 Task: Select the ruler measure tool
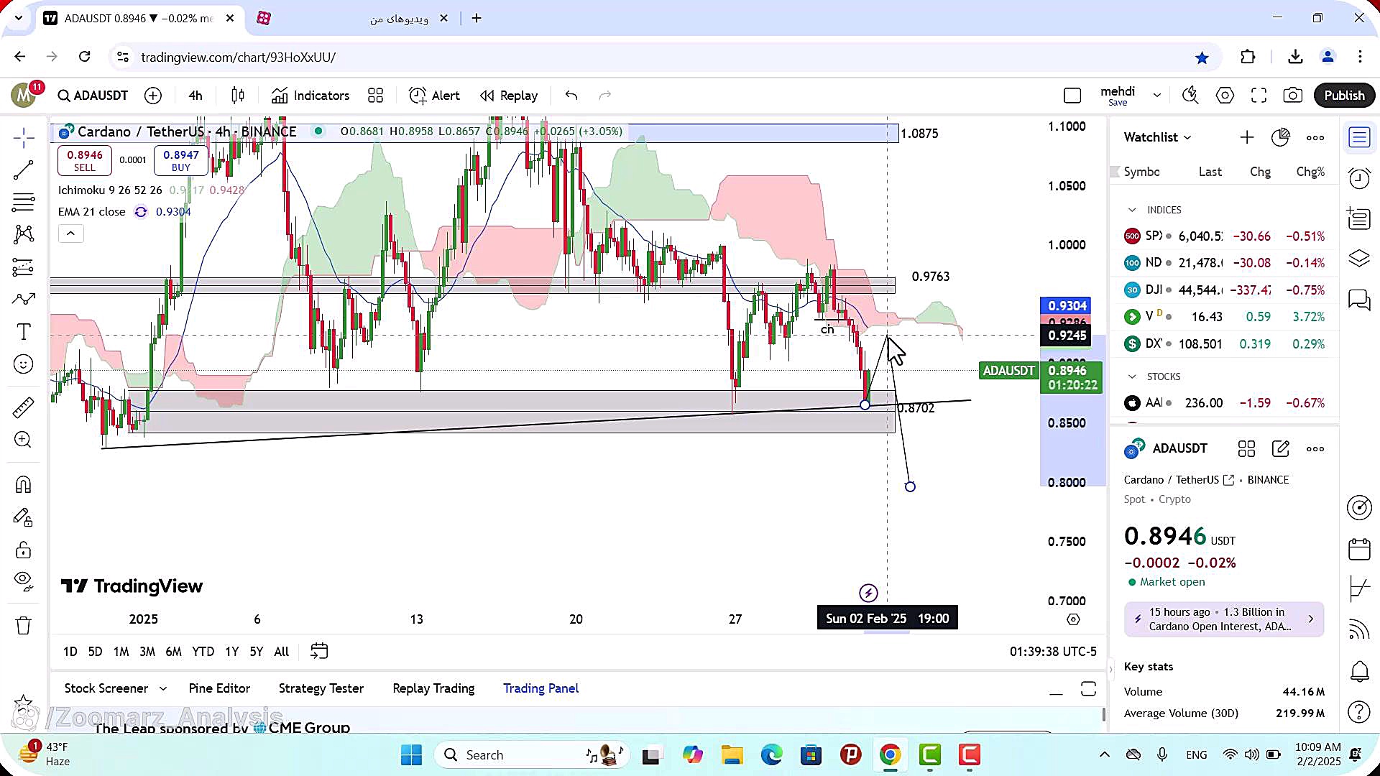click(x=24, y=407)
